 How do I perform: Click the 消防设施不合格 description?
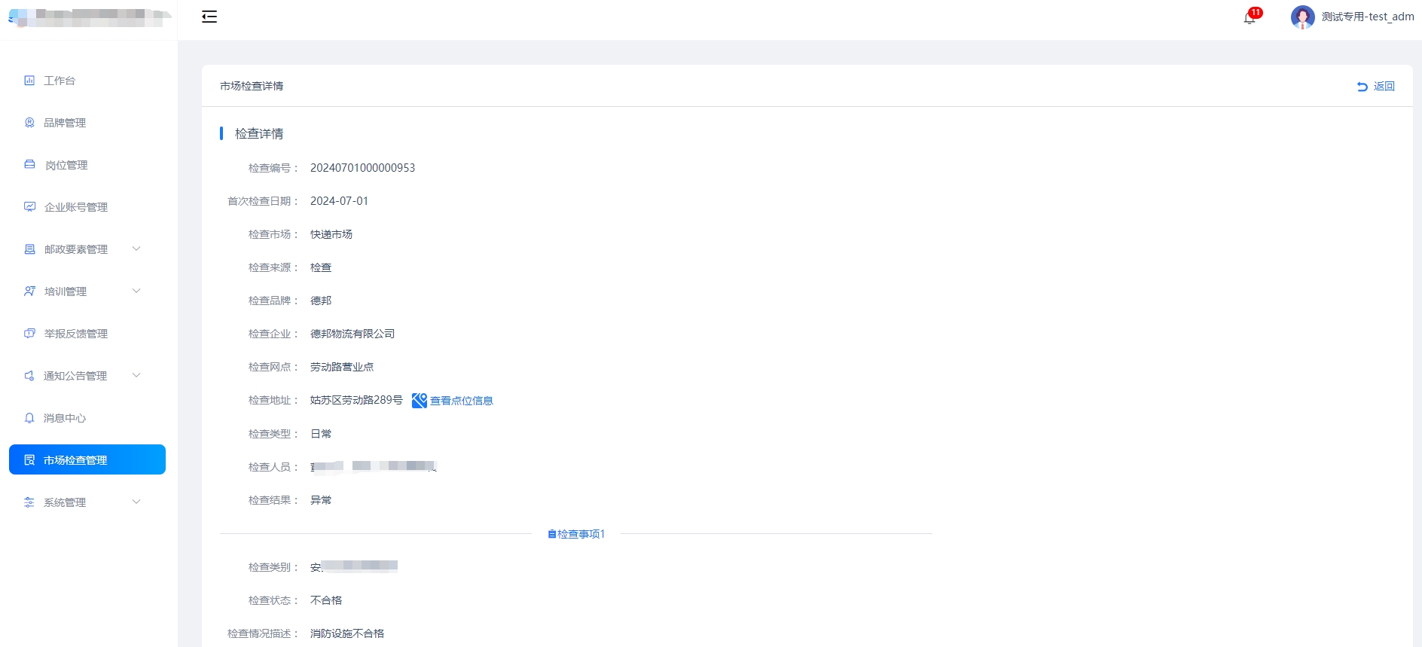pos(347,633)
